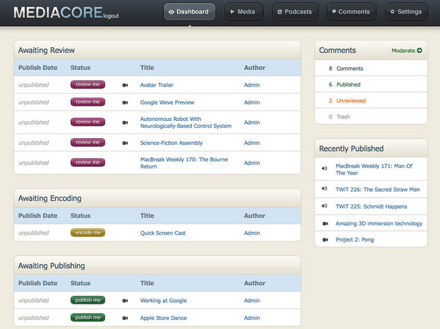Click the video icon beside Apple Store Dance

(x=125, y=318)
